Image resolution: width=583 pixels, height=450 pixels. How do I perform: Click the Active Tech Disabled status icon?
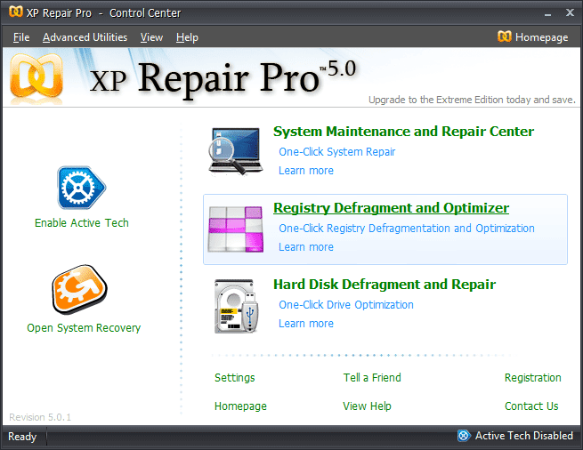[464, 435]
